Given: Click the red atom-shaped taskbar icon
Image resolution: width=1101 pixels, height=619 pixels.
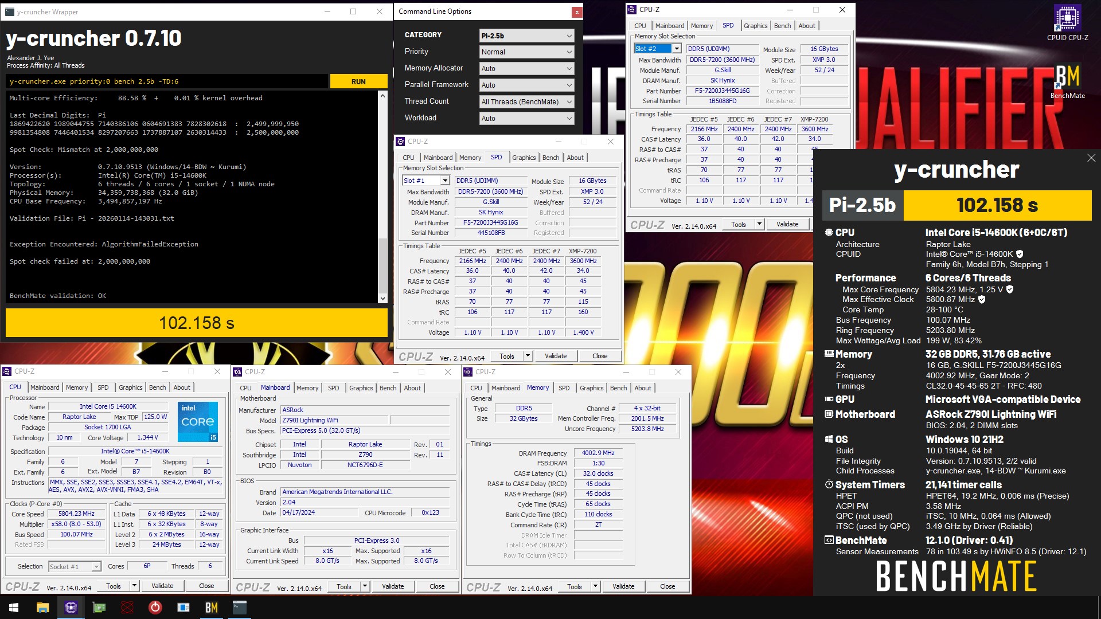Looking at the screenshot, I should click(127, 608).
